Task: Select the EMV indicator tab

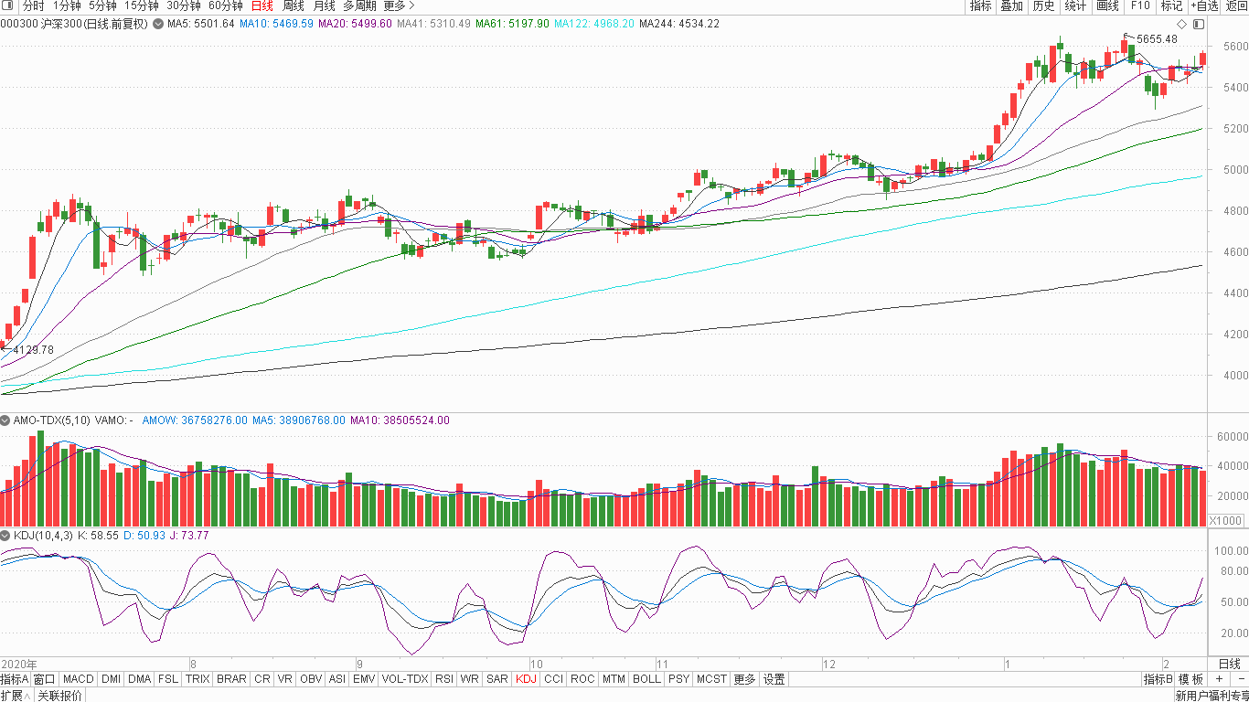Action: tap(364, 679)
